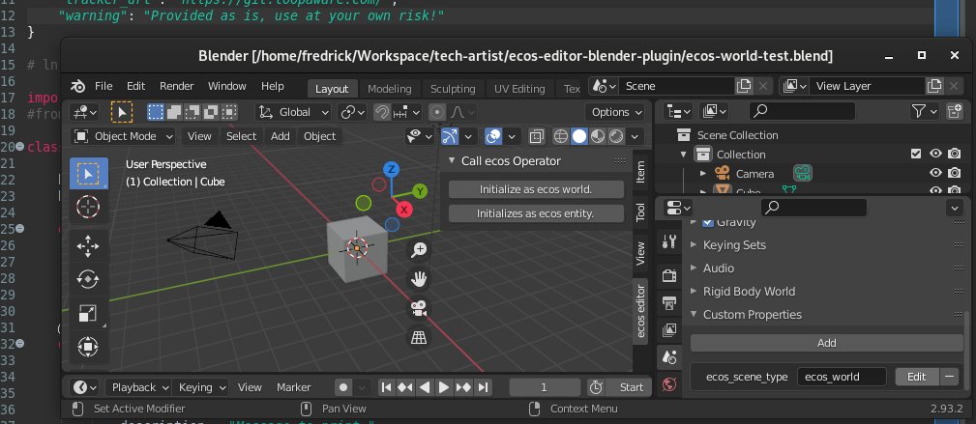
Task: Click the viewport zoom magnifier icon
Action: tap(419, 250)
